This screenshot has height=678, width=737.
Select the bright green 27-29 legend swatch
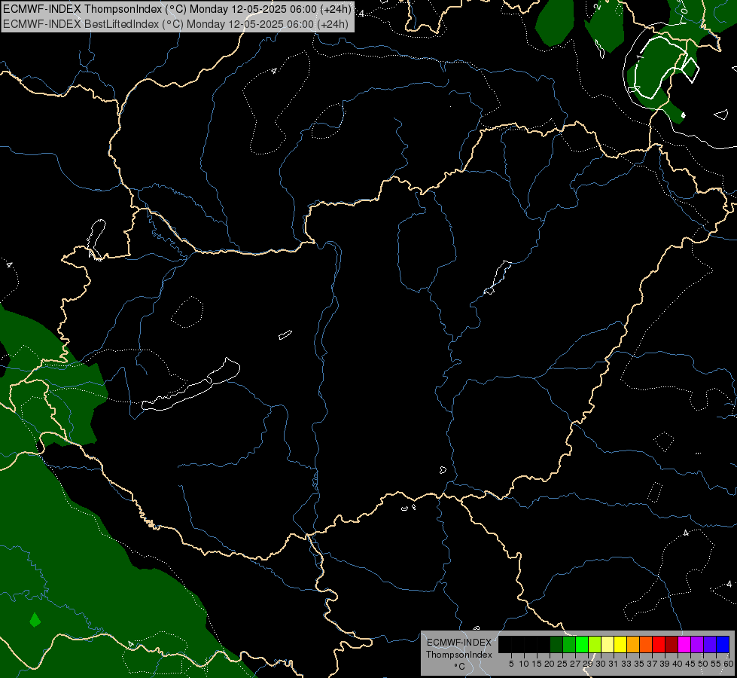click(x=582, y=644)
